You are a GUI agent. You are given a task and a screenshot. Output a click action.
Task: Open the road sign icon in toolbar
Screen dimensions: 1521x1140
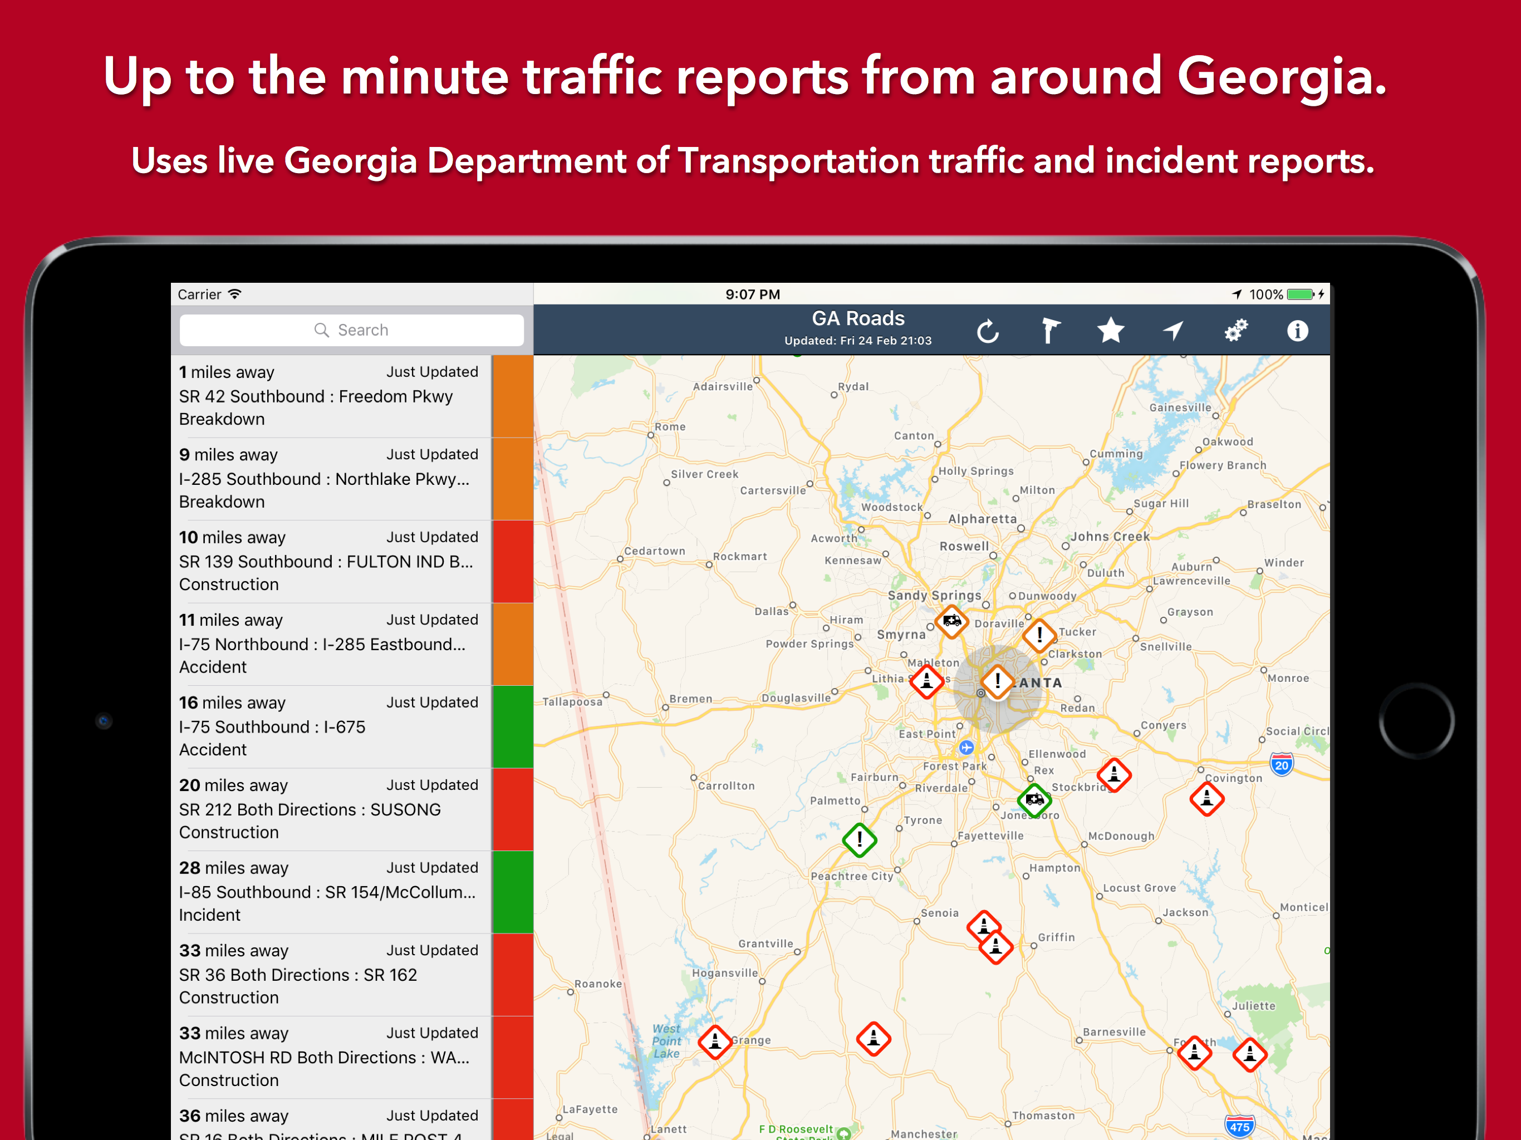pos(1049,331)
